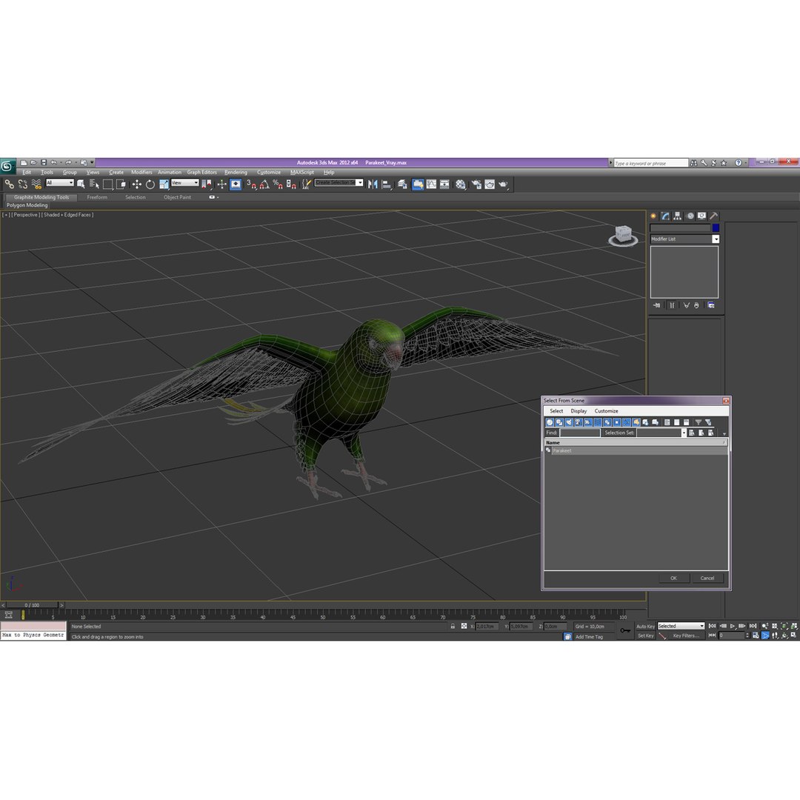Screen dimensions: 800x800
Task: Click the time slider 0 / 100 handle
Action: pos(32,605)
